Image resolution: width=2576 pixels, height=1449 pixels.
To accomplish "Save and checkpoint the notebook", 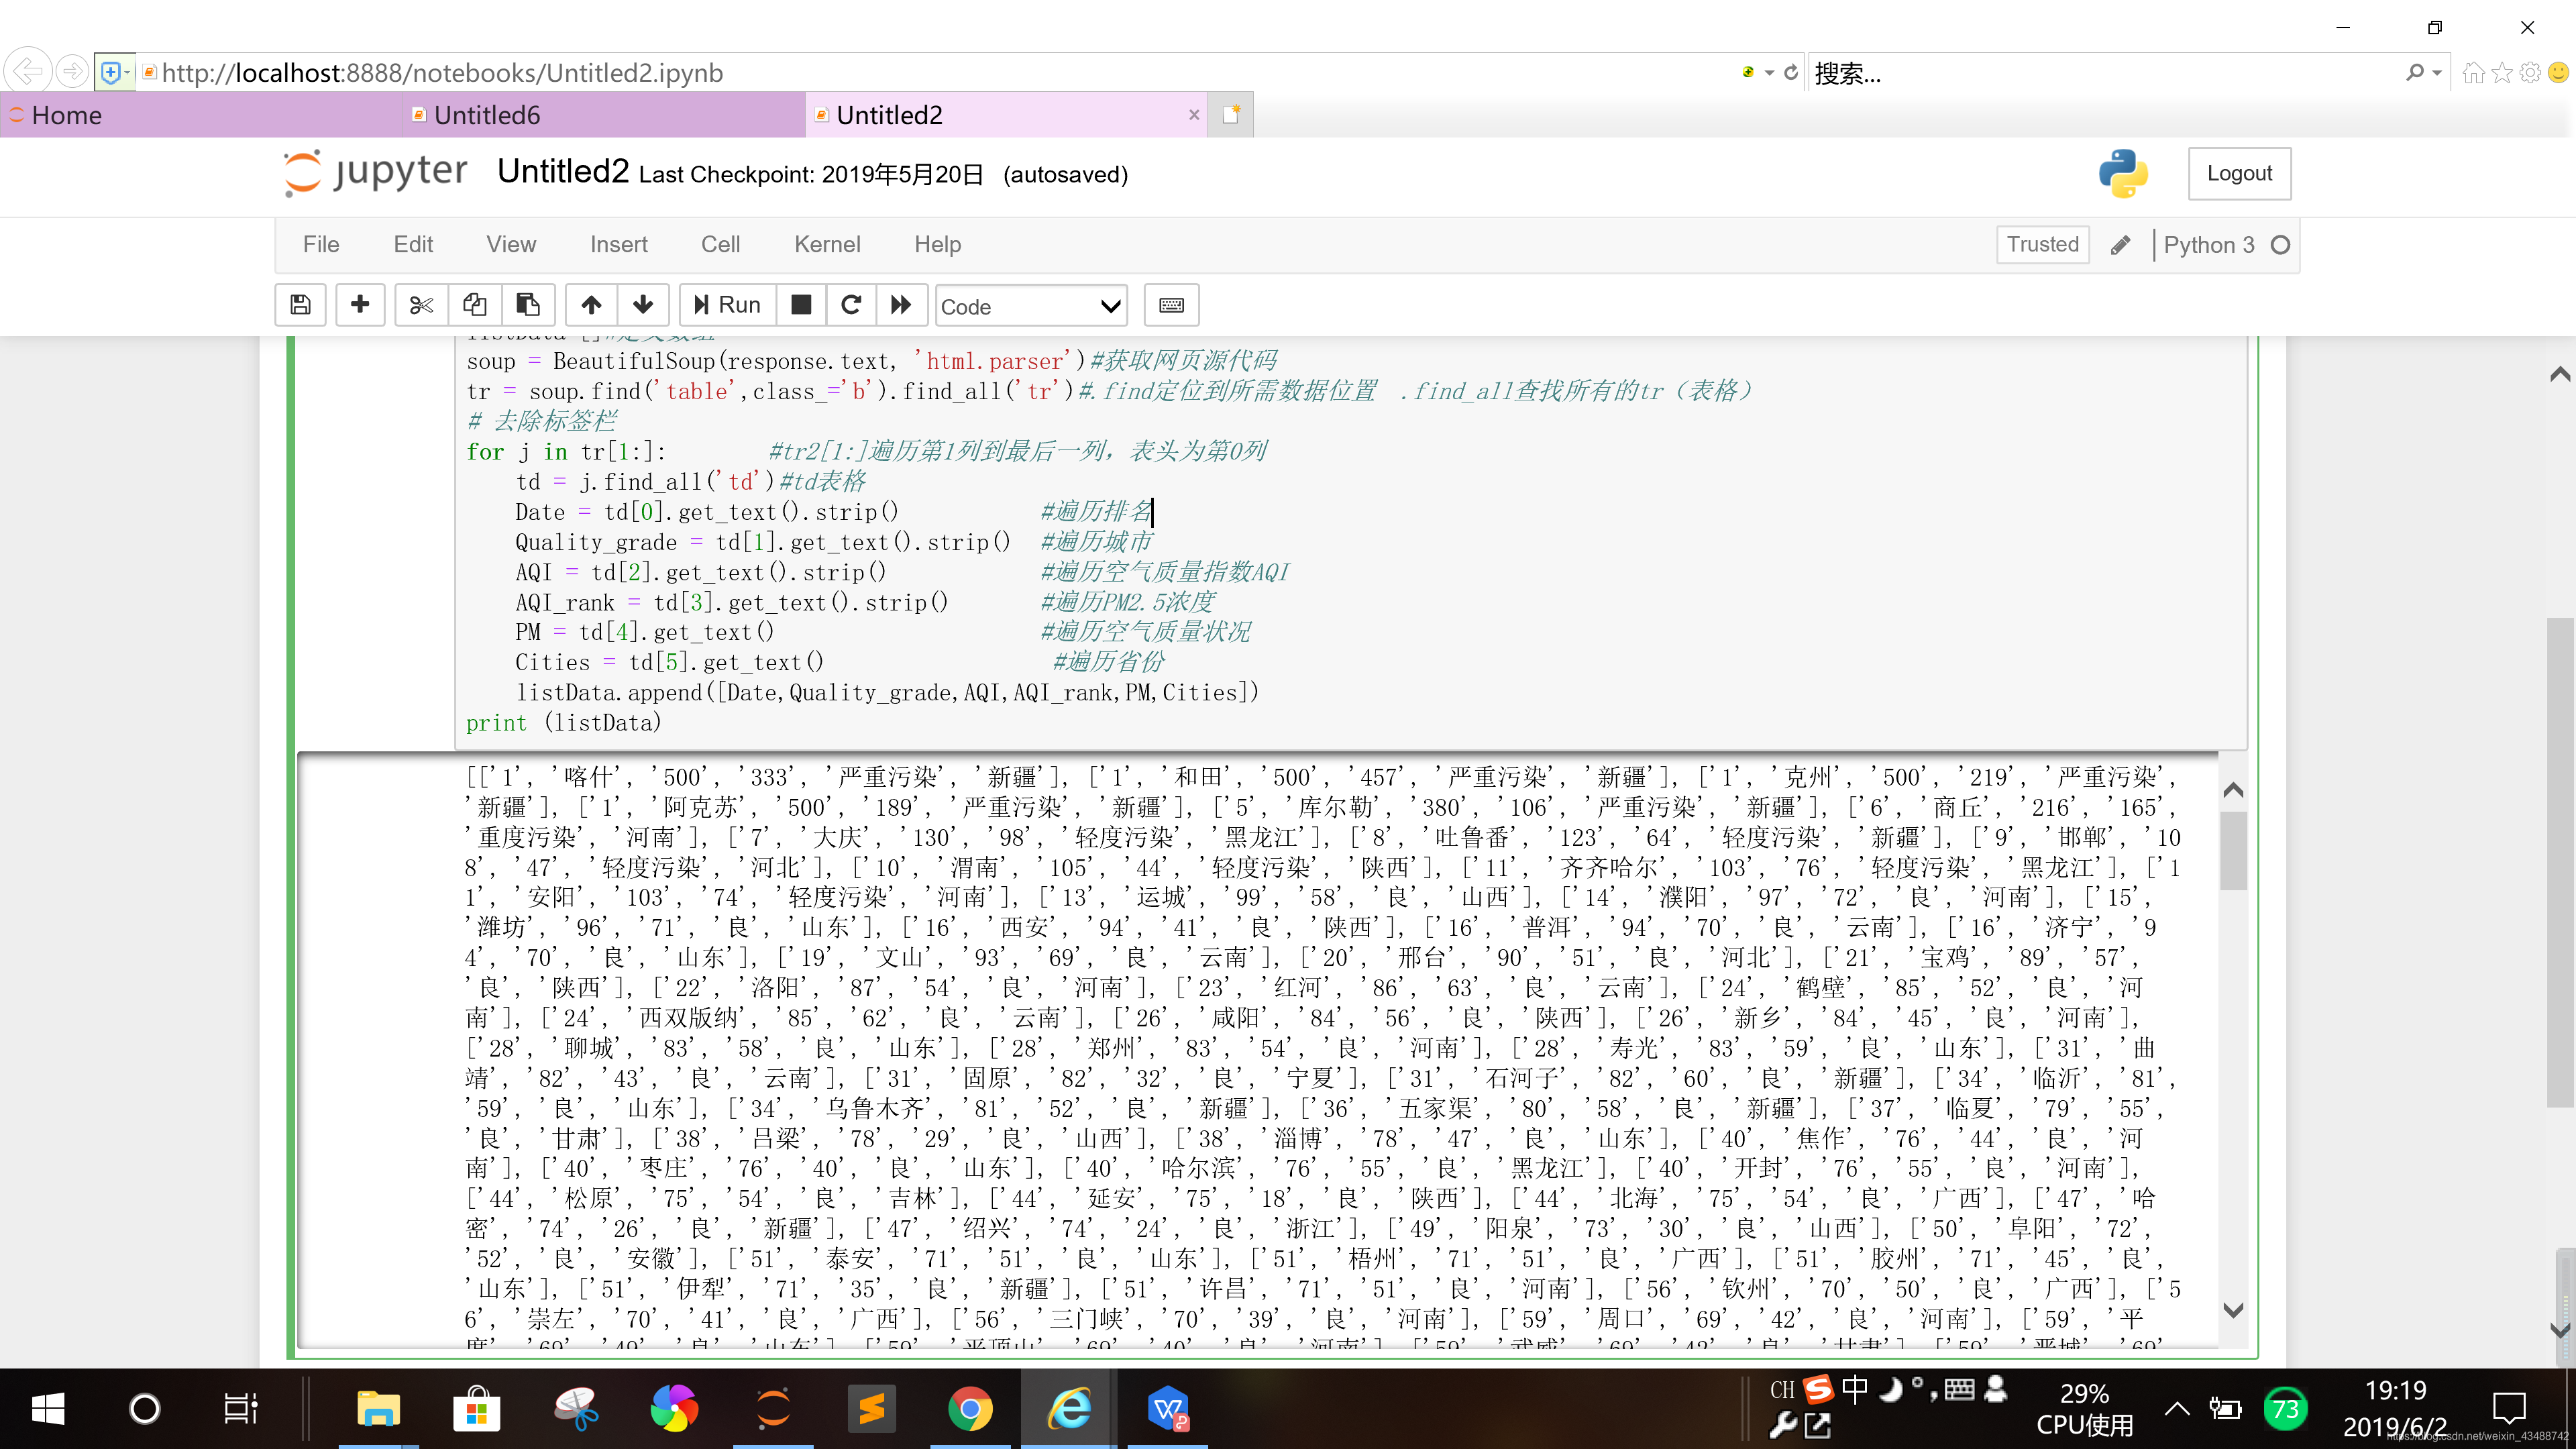I will pyautogui.click(x=300, y=305).
